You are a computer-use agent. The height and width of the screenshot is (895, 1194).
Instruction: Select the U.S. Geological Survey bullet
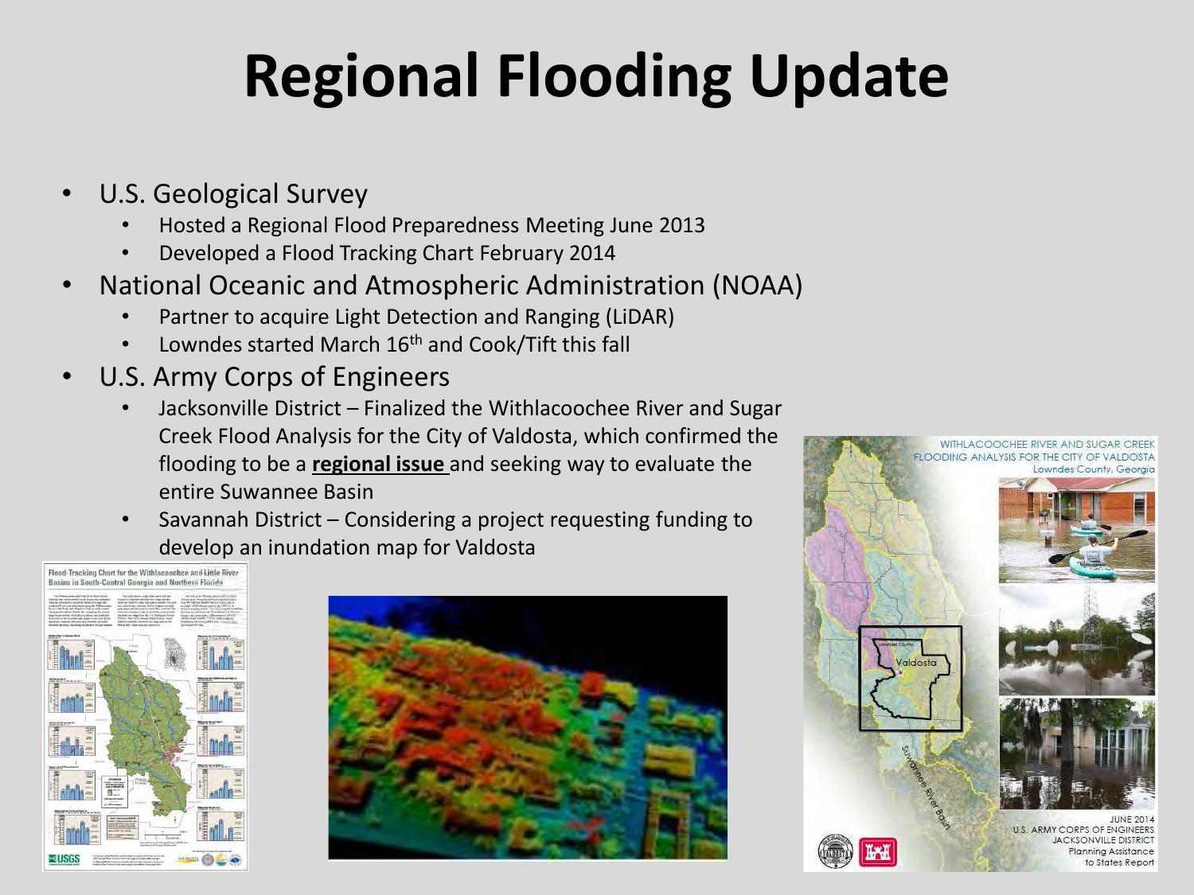tap(233, 193)
